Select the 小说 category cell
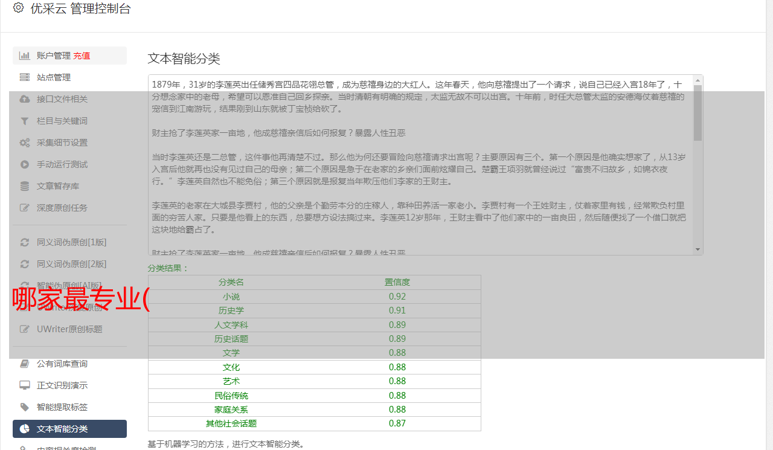 tap(231, 297)
